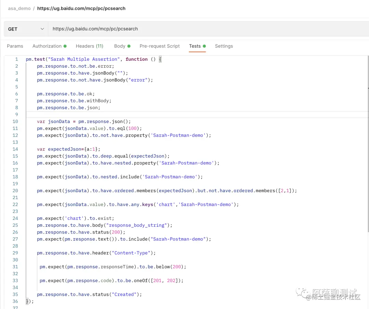This screenshot has width=369, height=309.
Task: Select the Tests tab
Action: pyautogui.click(x=197, y=46)
